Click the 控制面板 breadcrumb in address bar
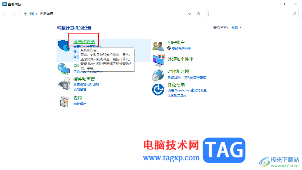The width and height of the screenshot is (302, 170). tap(47, 14)
